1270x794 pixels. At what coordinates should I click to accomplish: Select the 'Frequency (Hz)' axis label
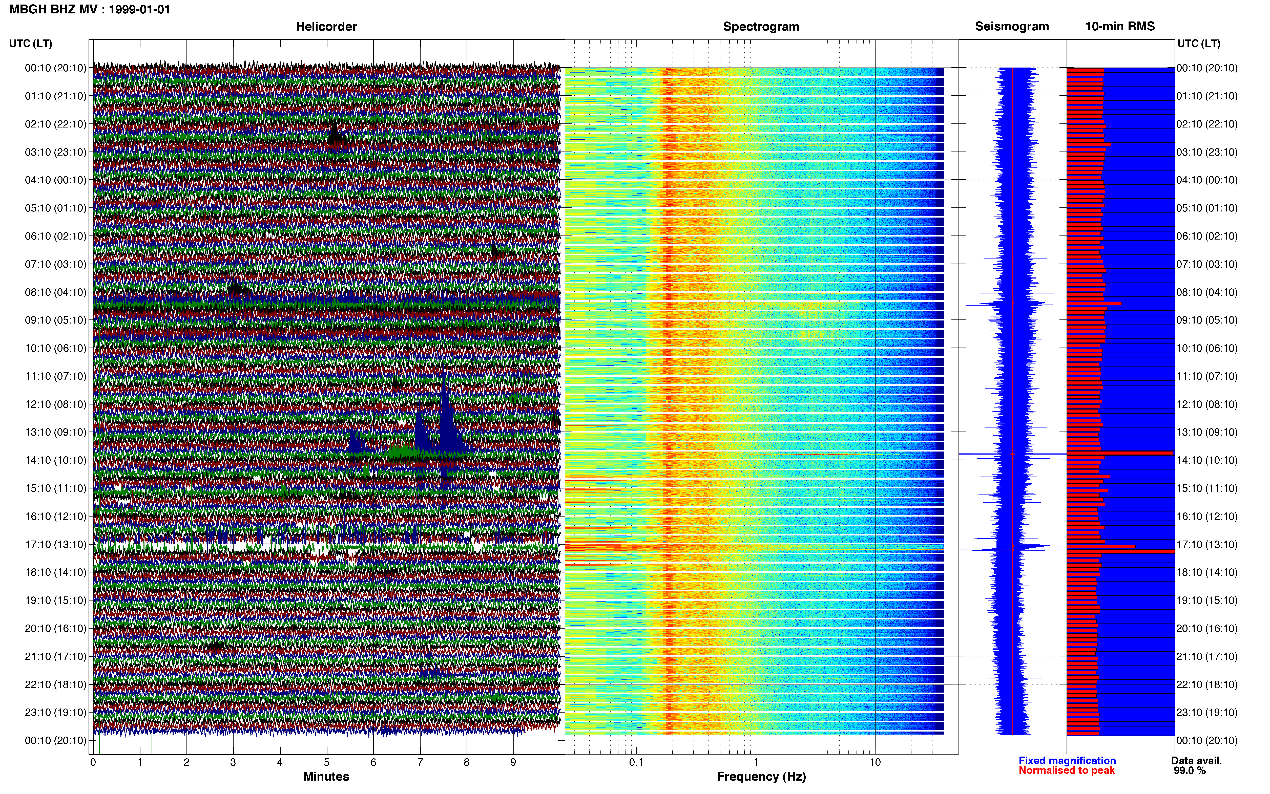(761, 776)
